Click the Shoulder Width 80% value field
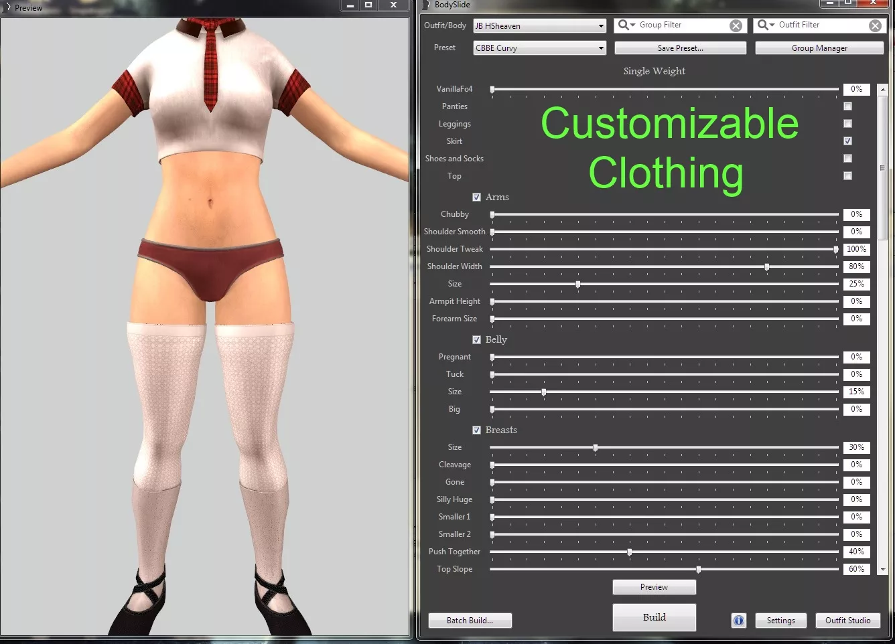This screenshot has height=644, width=895. 856,266
